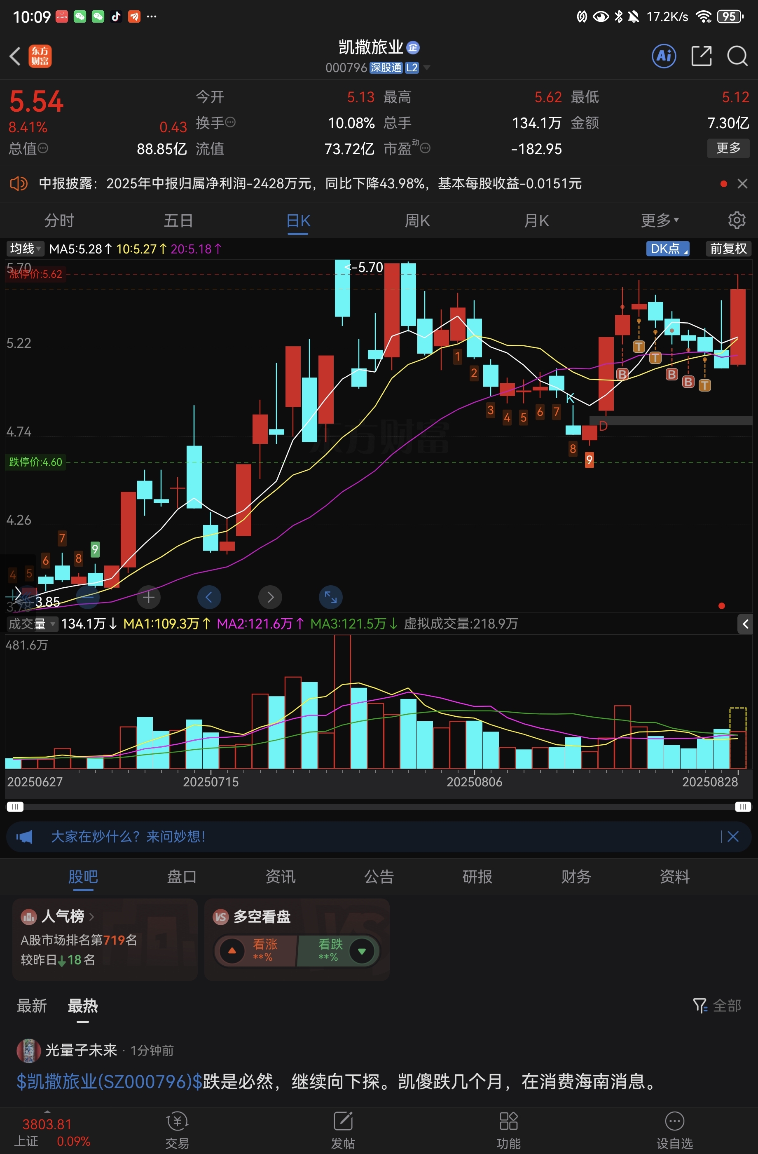Open the AI assistant icon
Screen dimensions: 758x1154
point(664,56)
